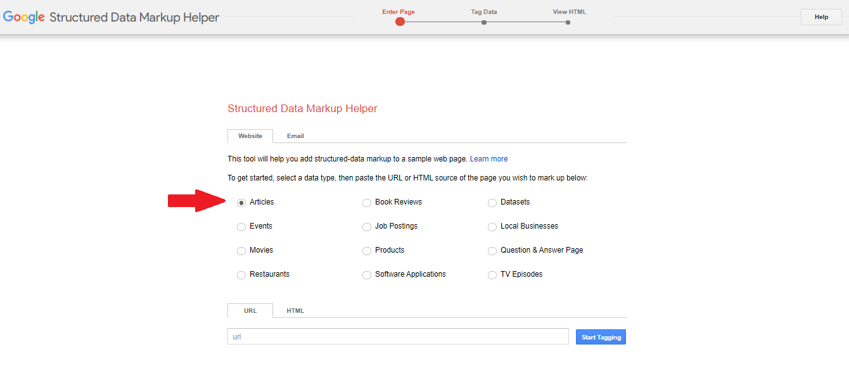Select the Events radio button
This screenshot has height=392, width=849.
click(241, 227)
